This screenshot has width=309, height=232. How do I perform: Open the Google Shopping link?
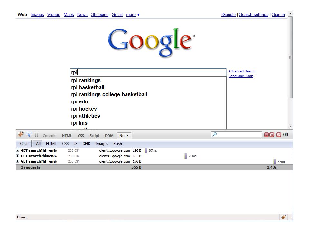100,15
